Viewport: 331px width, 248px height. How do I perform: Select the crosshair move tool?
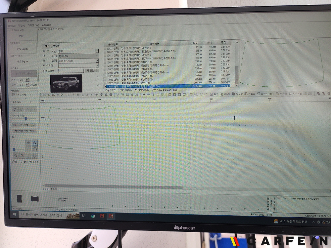28,143
